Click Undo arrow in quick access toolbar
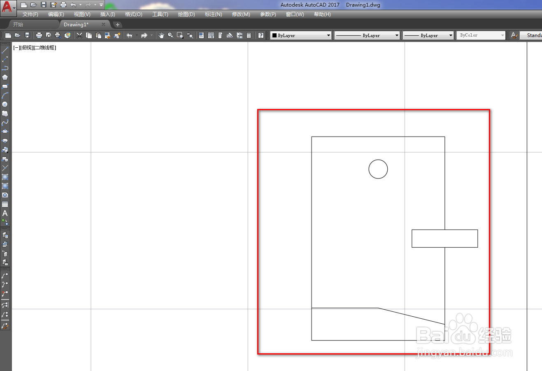542x371 pixels. click(x=73, y=5)
